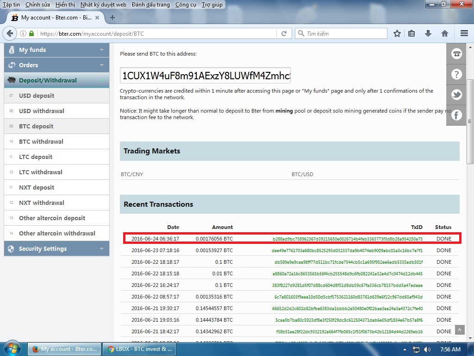Click the browser URL address bar
This screenshot has height=356, width=474.
[157, 33]
